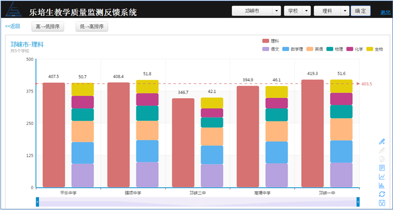Click the save-as-image icon
The width and height of the screenshot is (393, 210).
click(382, 203)
